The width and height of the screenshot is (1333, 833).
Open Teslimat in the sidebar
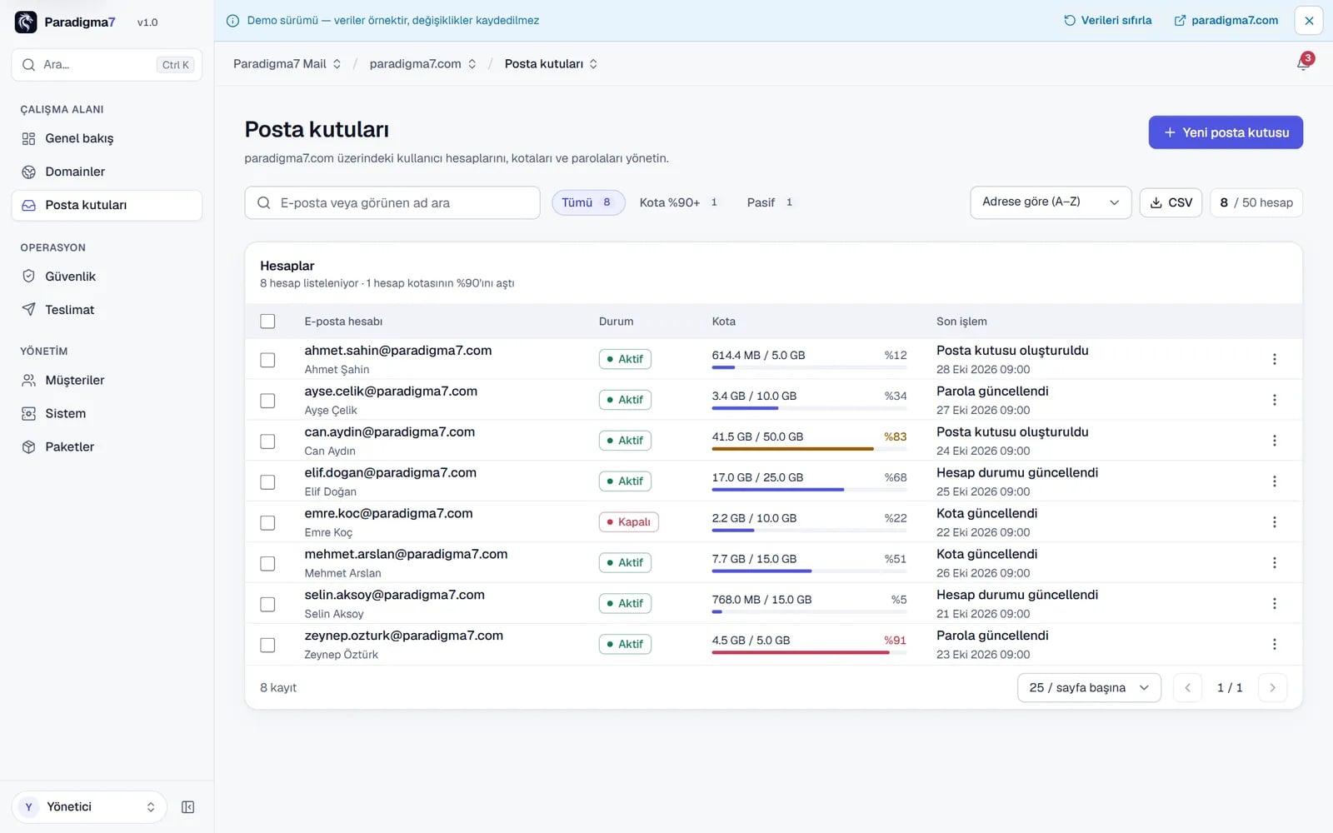click(x=107, y=310)
